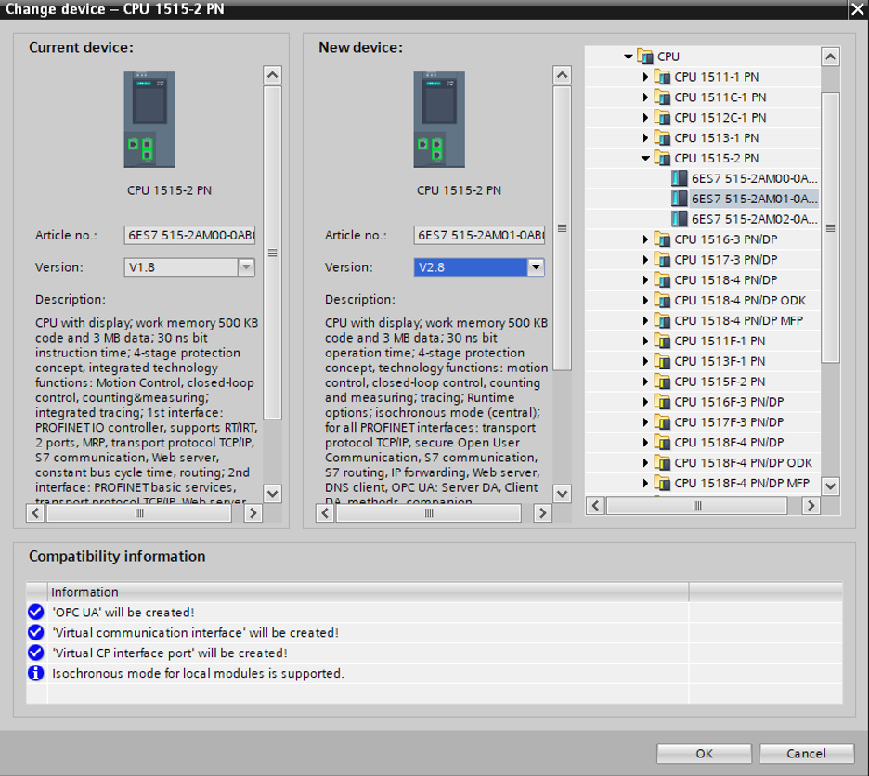Click the folder icon next to CPU 1516F-3 PN/DP

point(662,402)
